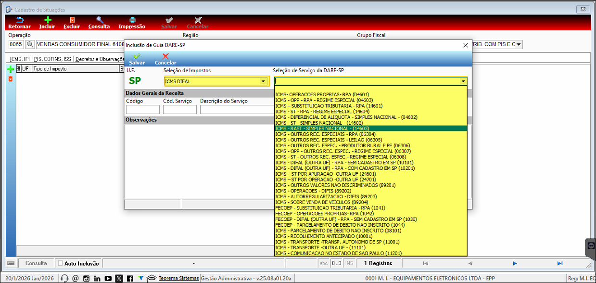This screenshot has width=596, height=283.
Task: Click the green plus icon beside the tax grid
Action: (x=11, y=69)
